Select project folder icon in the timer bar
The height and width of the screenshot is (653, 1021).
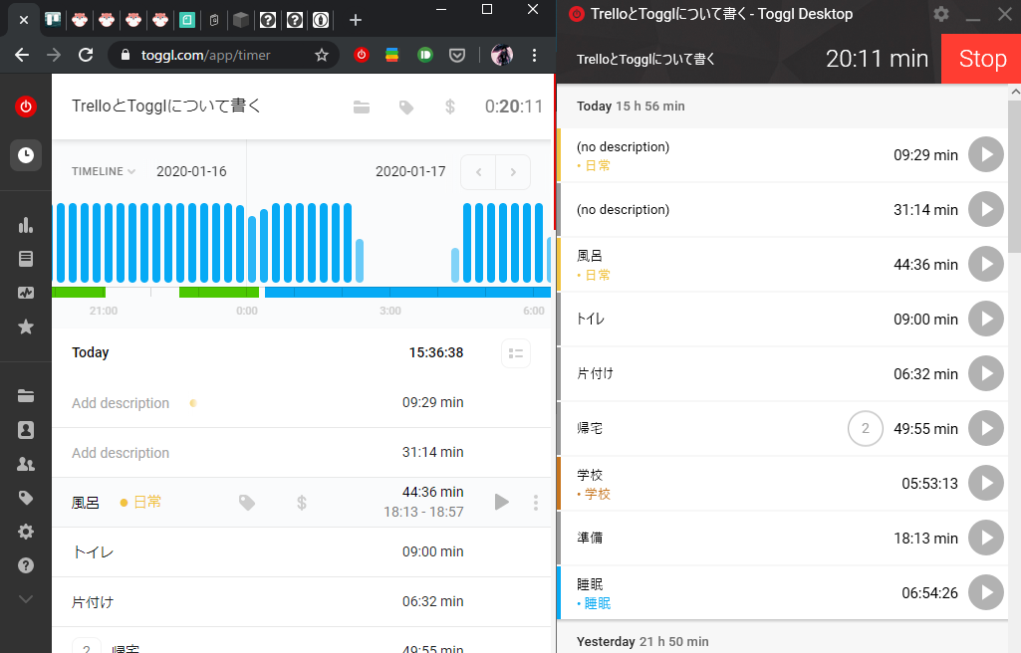point(362,107)
